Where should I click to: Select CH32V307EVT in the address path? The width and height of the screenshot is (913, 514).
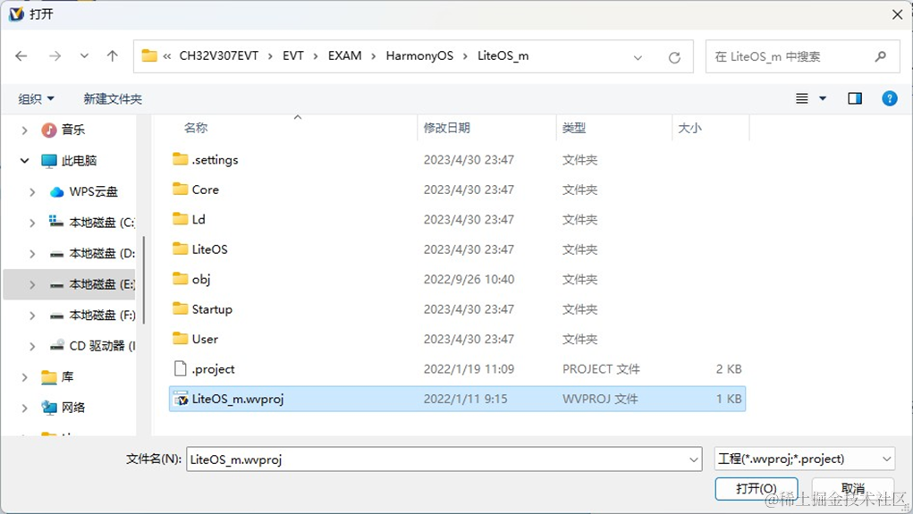click(x=218, y=56)
